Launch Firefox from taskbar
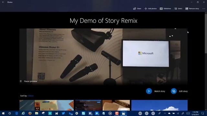The image size is (207, 116). [30, 113]
